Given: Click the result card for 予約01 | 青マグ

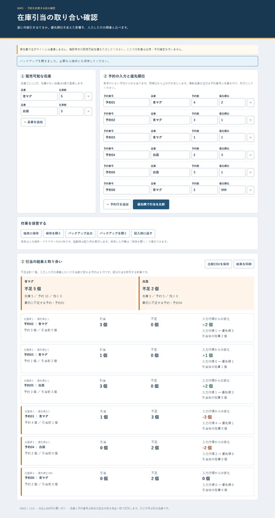Looking at the screenshot, I should [137, 420].
